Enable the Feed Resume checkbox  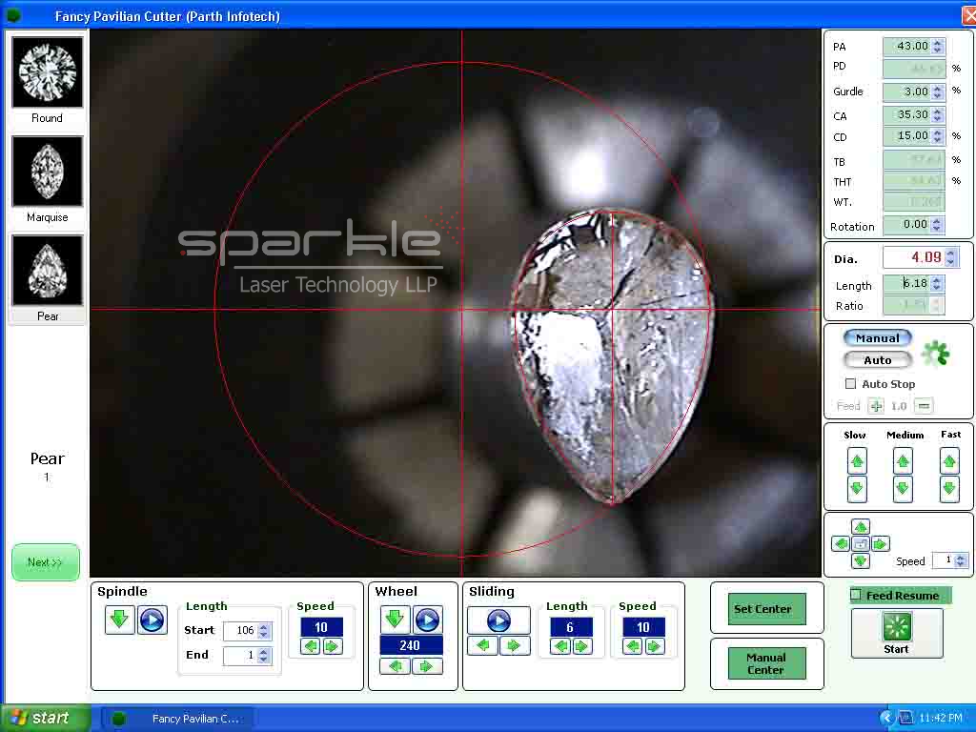856,595
